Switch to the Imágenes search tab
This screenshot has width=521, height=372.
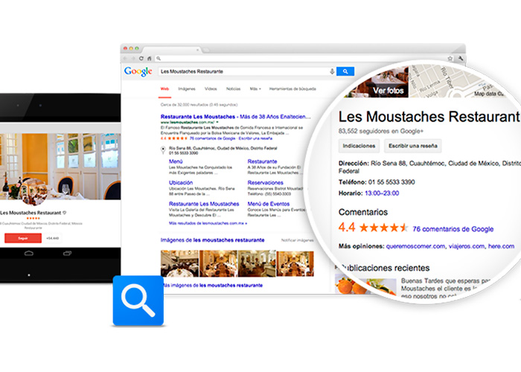[x=187, y=89]
